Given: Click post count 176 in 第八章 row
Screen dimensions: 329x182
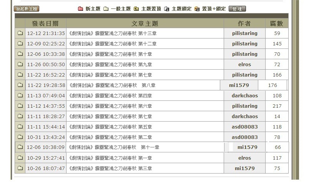Looking at the screenshot, I should [x=273, y=85].
